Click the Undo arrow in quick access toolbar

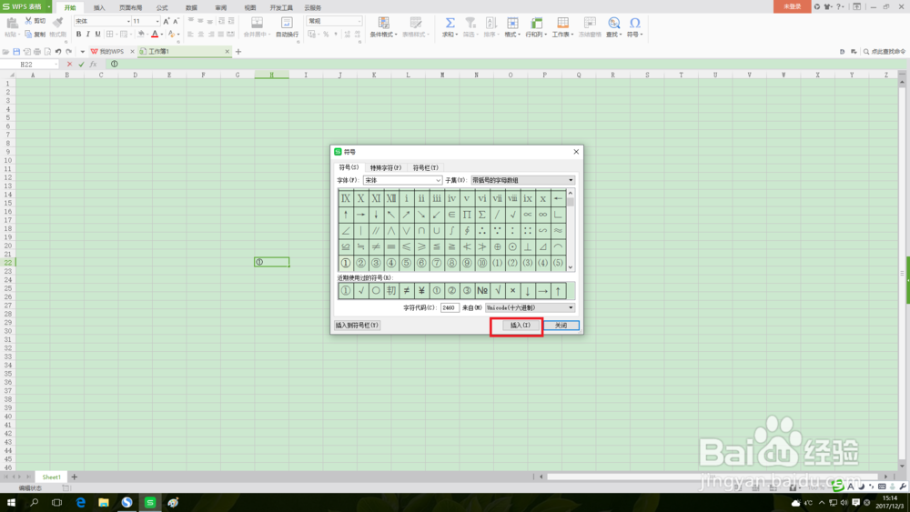click(x=58, y=52)
